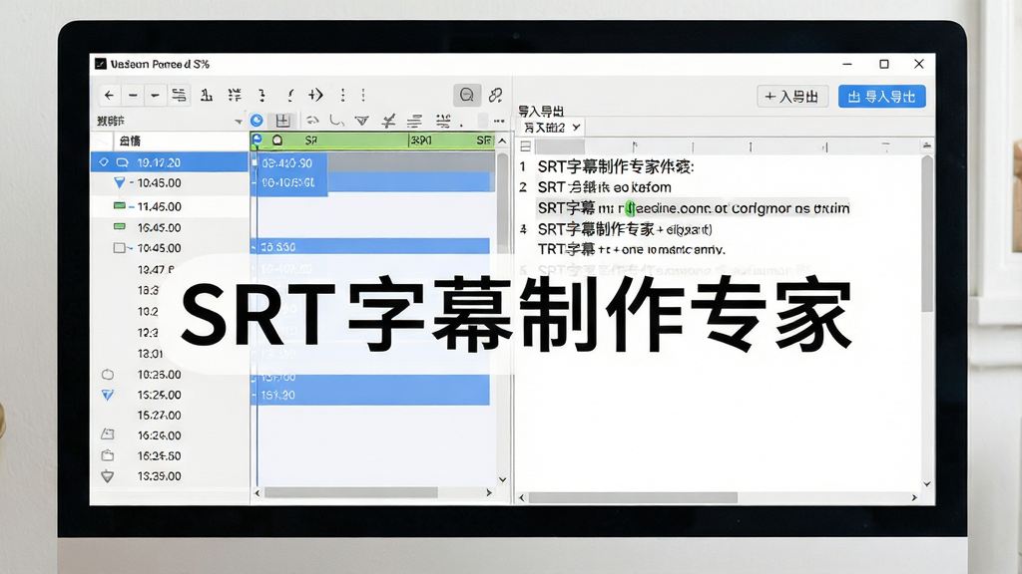Click the search magnifier icon in the highlighted box
The width and height of the screenshot is (1022, 574).
click(x=467, y=95)
